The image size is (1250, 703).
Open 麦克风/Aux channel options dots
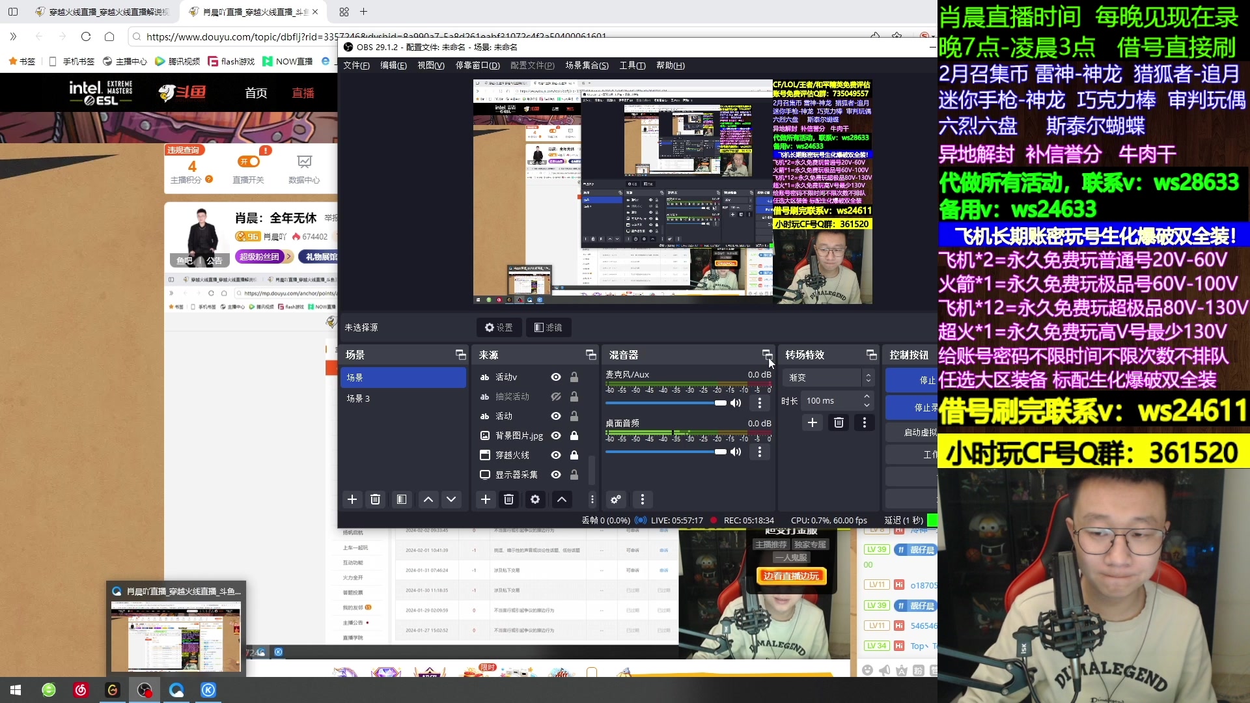759,403
